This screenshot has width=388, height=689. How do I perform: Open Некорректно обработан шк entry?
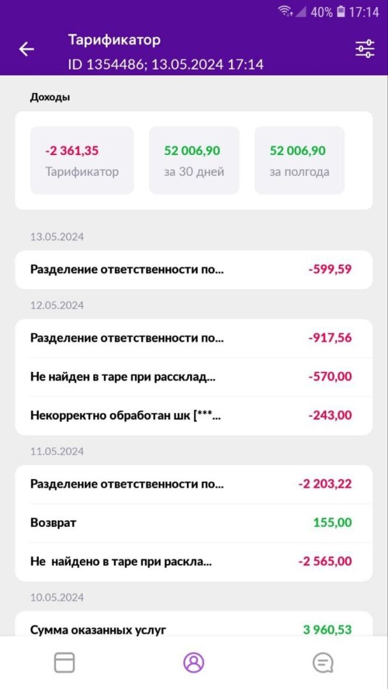(x=193, y=416)
